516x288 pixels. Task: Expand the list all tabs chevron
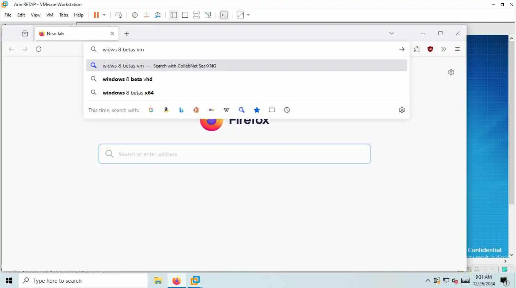[391, 33]
